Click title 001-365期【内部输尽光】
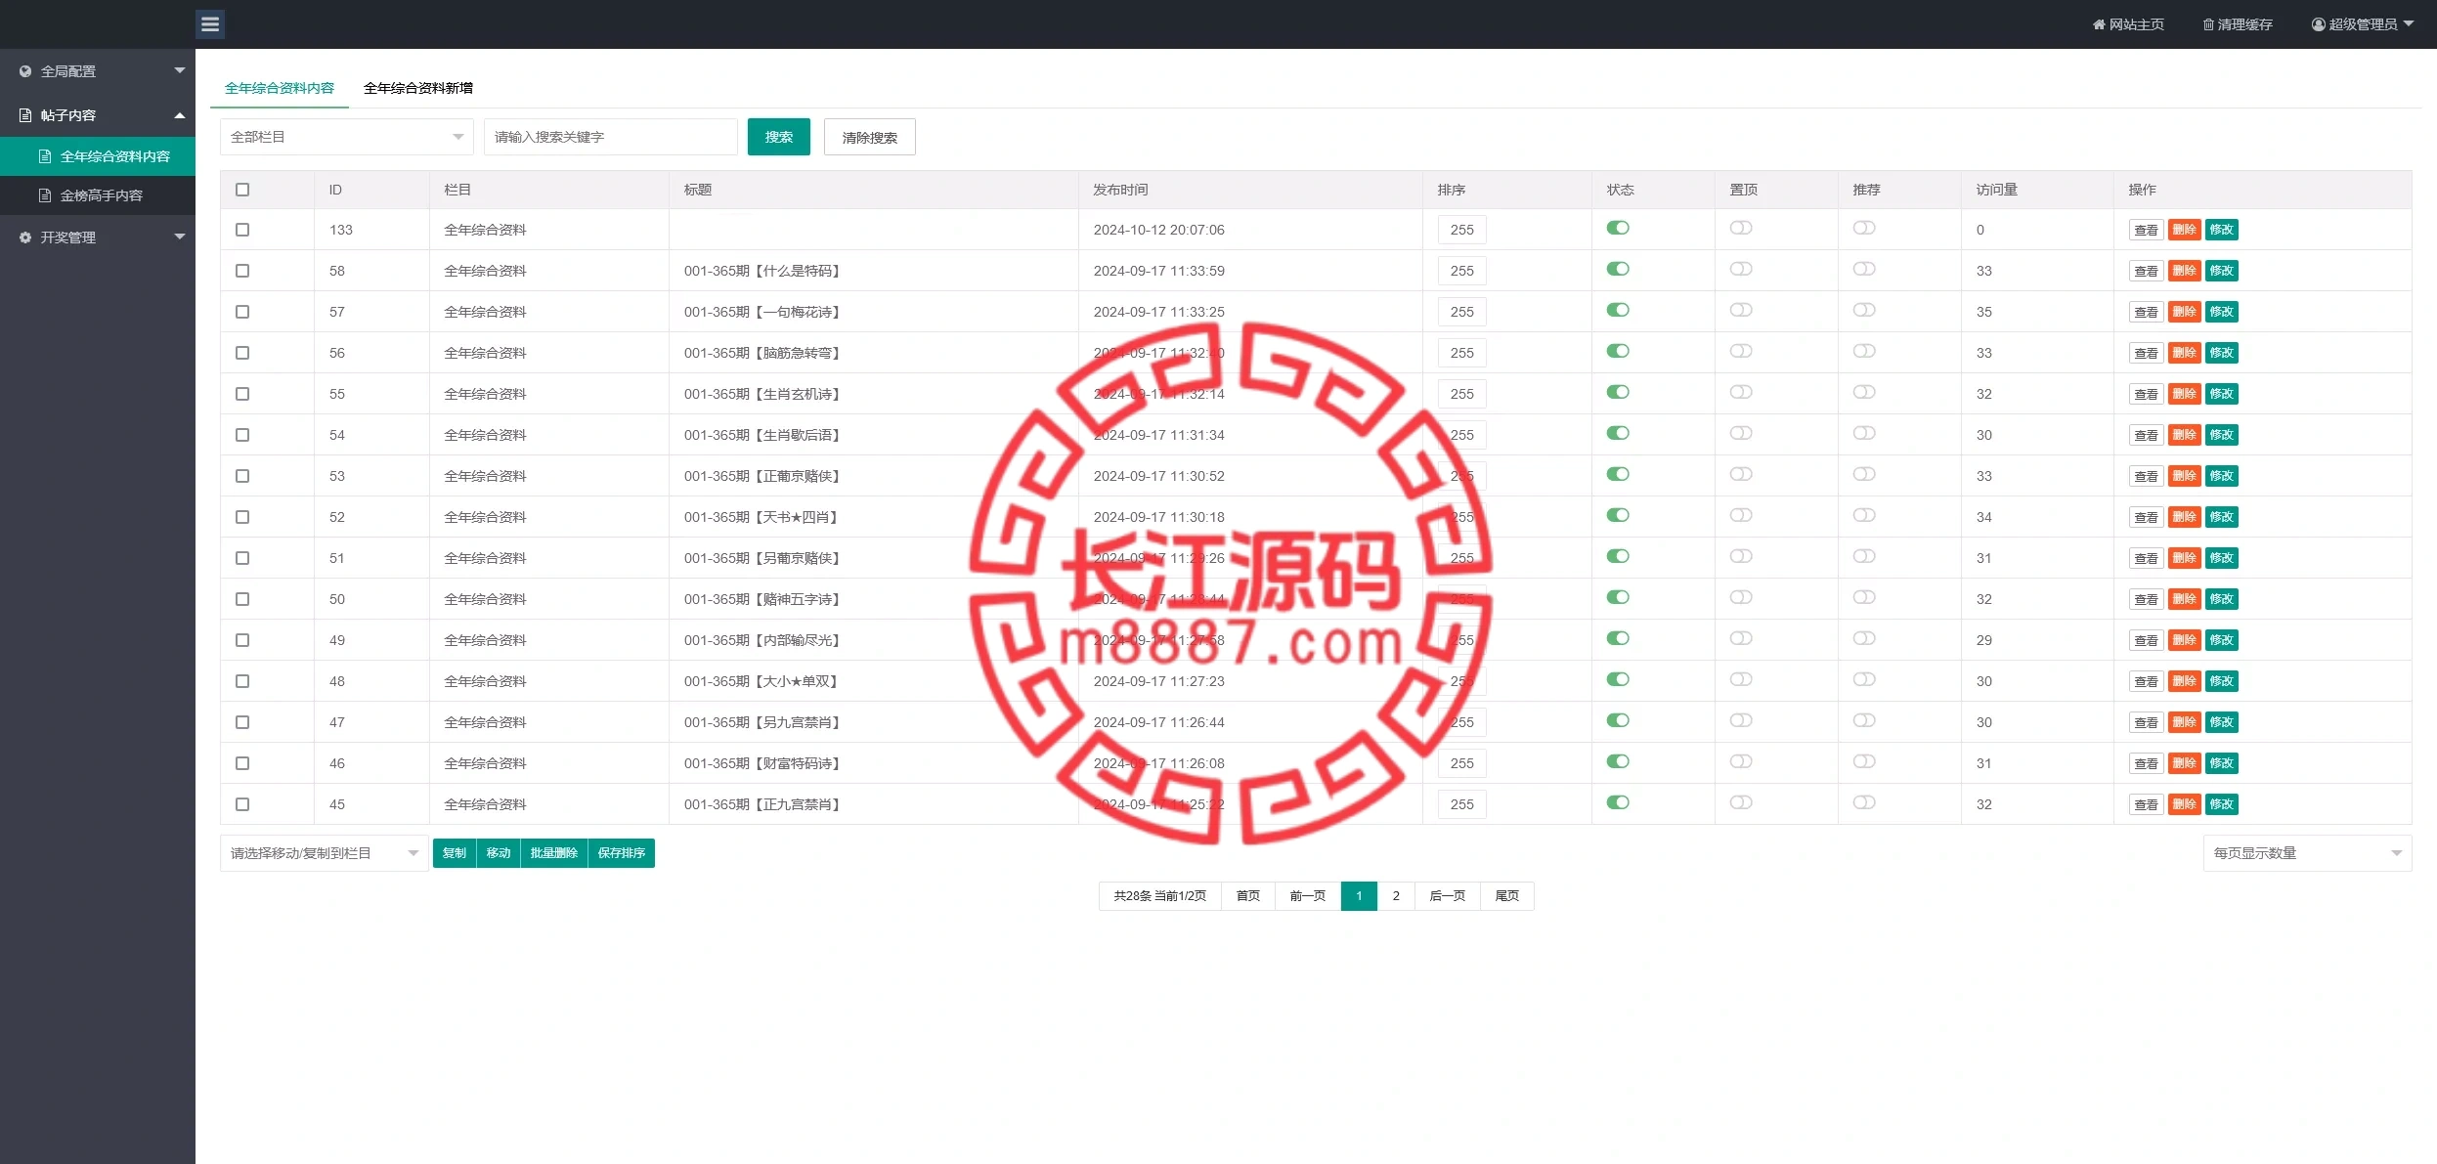2437x1164 pixels. [762, 640]
